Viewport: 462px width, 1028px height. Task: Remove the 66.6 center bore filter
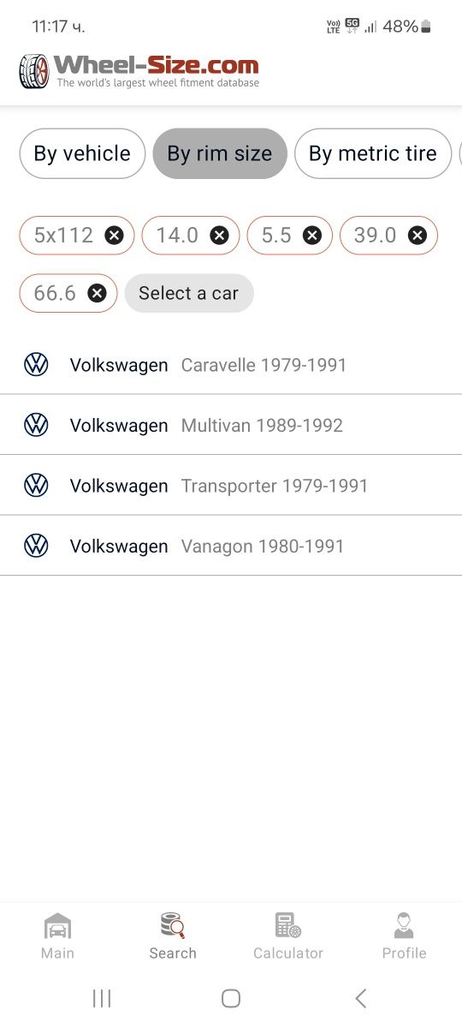(97, 293)
